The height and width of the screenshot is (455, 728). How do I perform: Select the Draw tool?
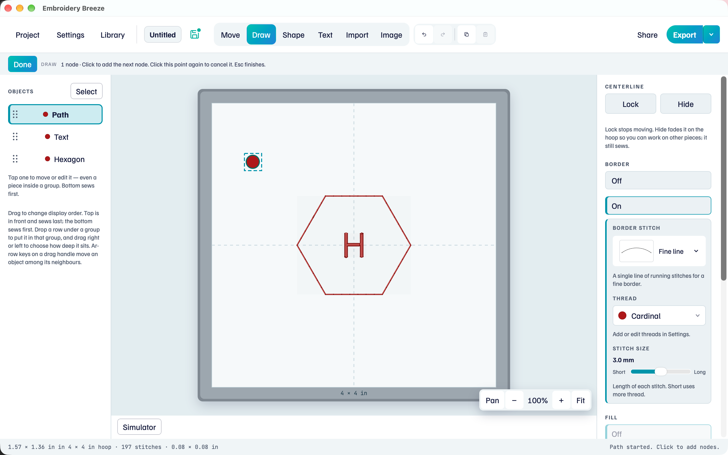261,35
